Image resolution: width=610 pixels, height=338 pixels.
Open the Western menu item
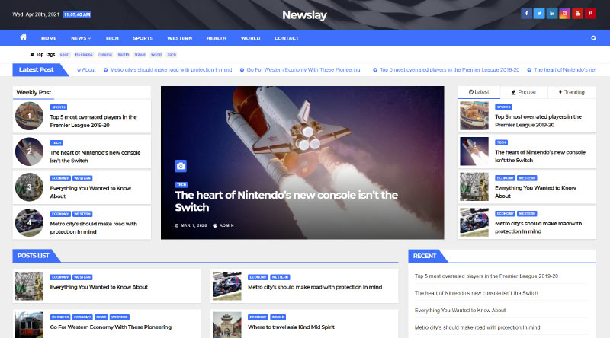click(x=180, y=38)
